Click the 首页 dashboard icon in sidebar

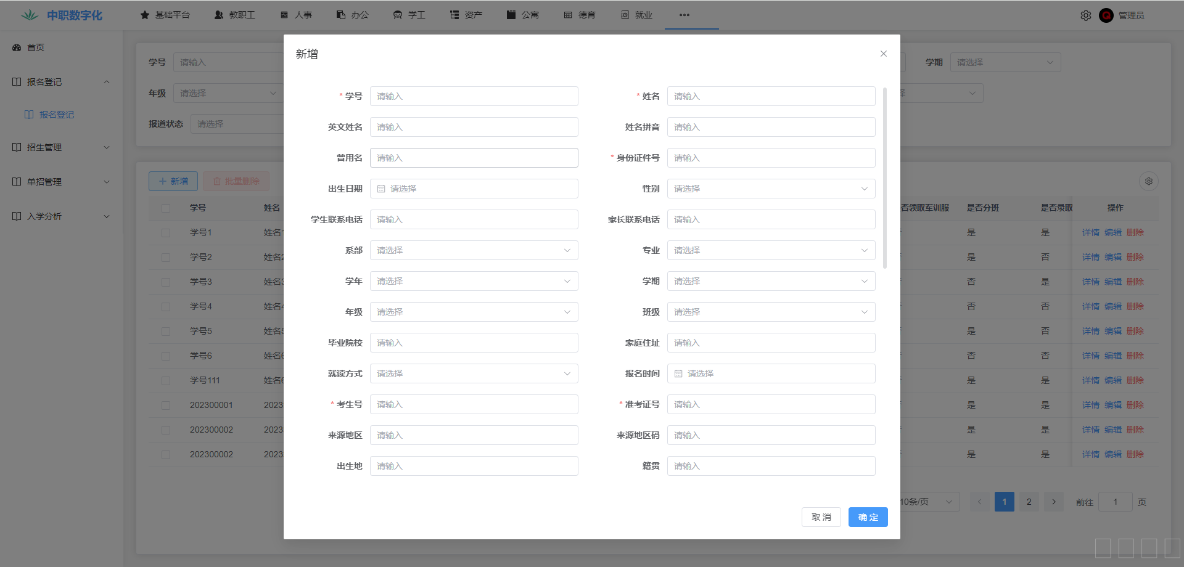(17, 47)
